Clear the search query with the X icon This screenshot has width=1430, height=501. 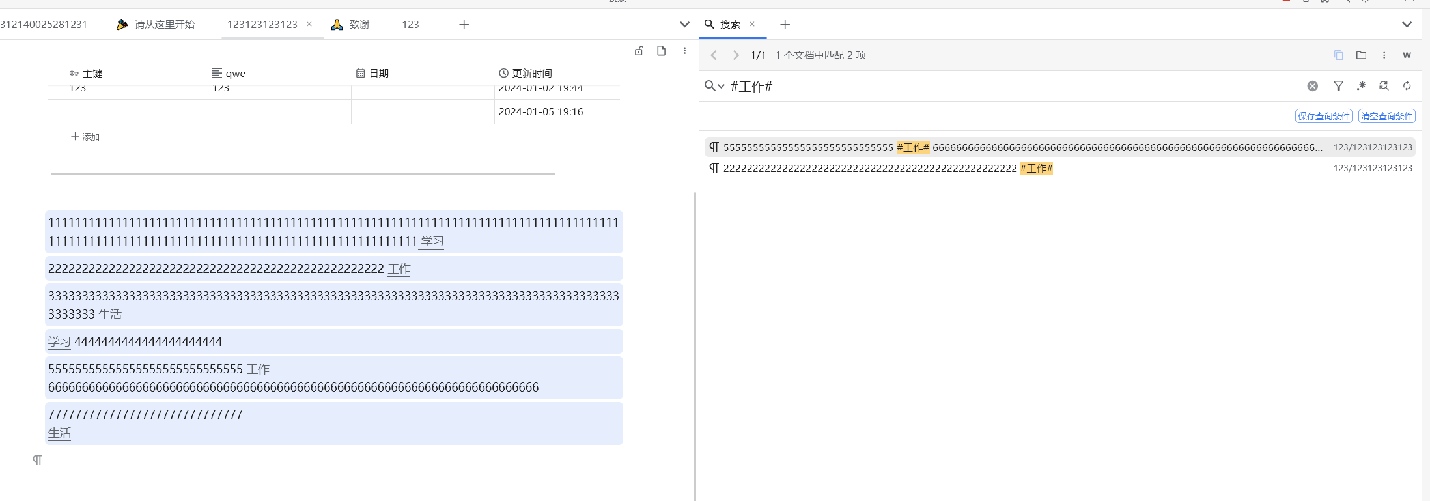tap(1313, 86)
